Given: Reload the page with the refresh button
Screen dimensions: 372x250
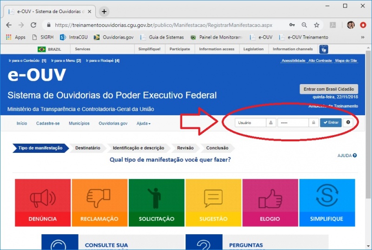Looking at the screenshot, I should (33, 25).
